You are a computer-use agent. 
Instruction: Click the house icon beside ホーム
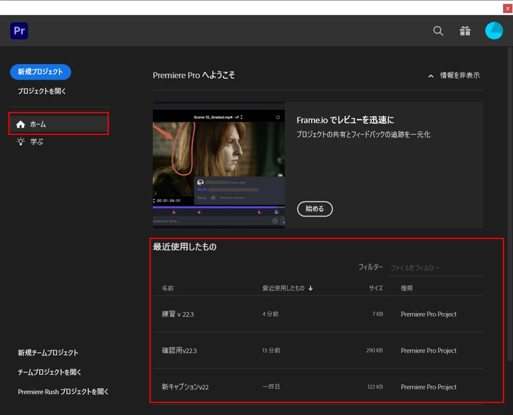click(21, 124)
